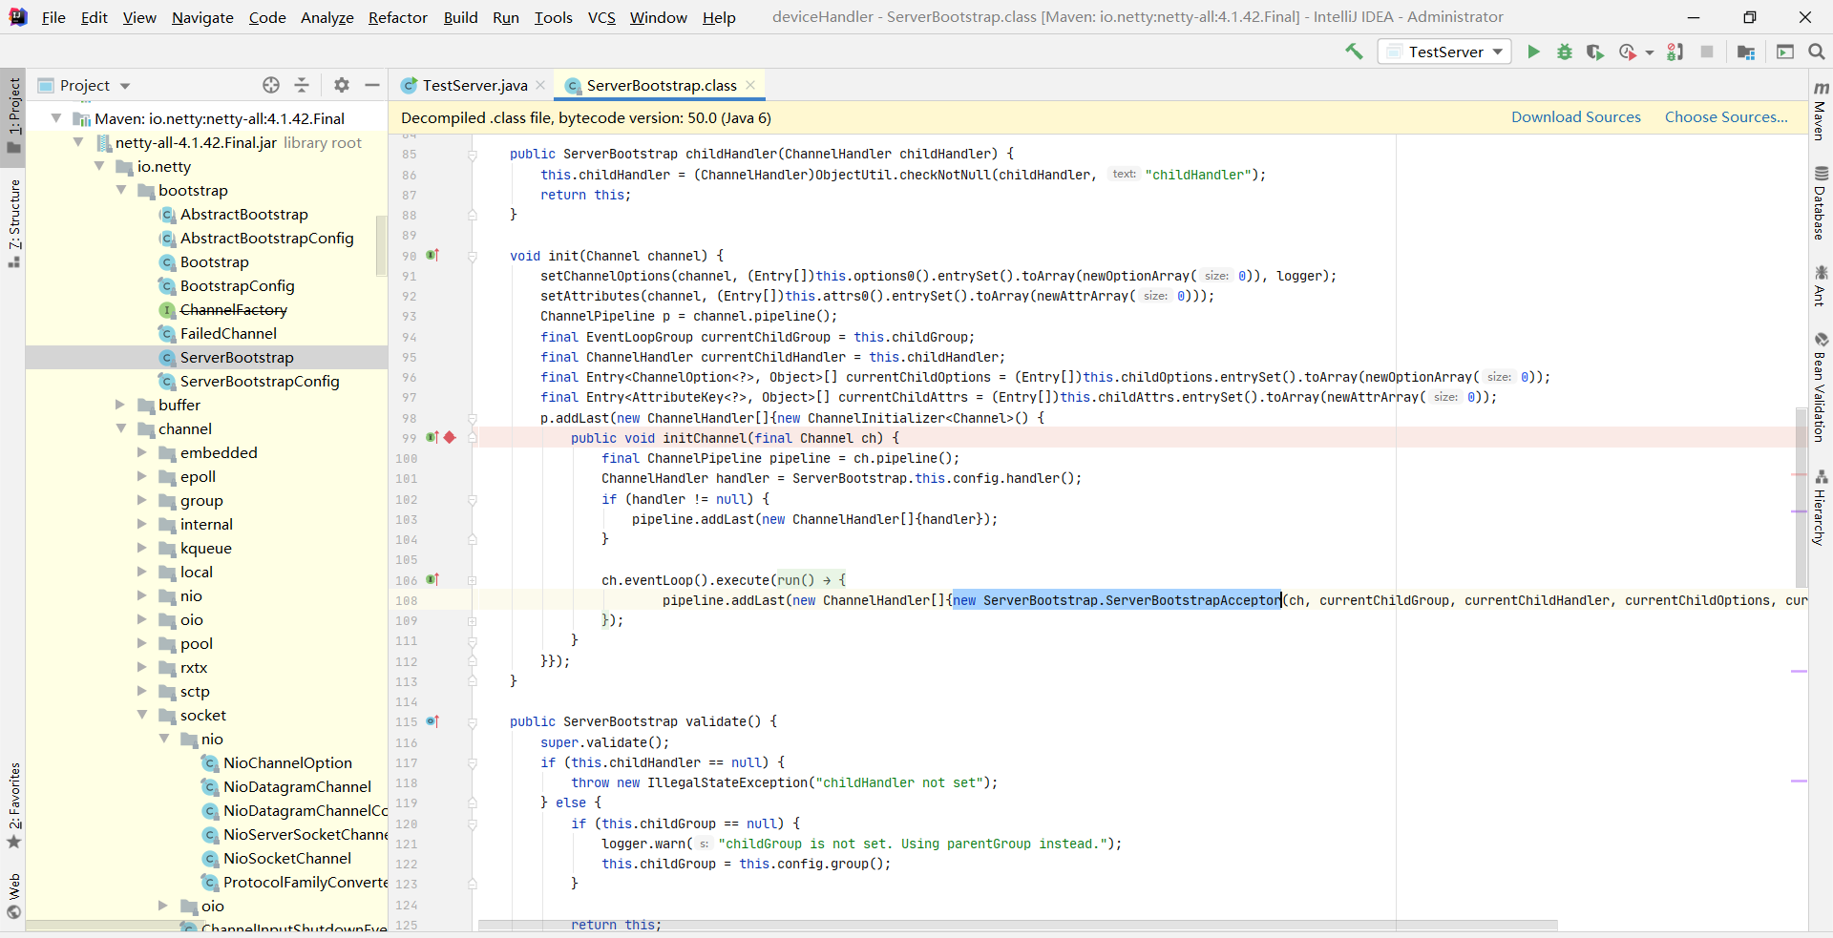This screenshot has height=938, width=1833.
Task: Open the Structure tool window
Action: (x=13, y=223)
